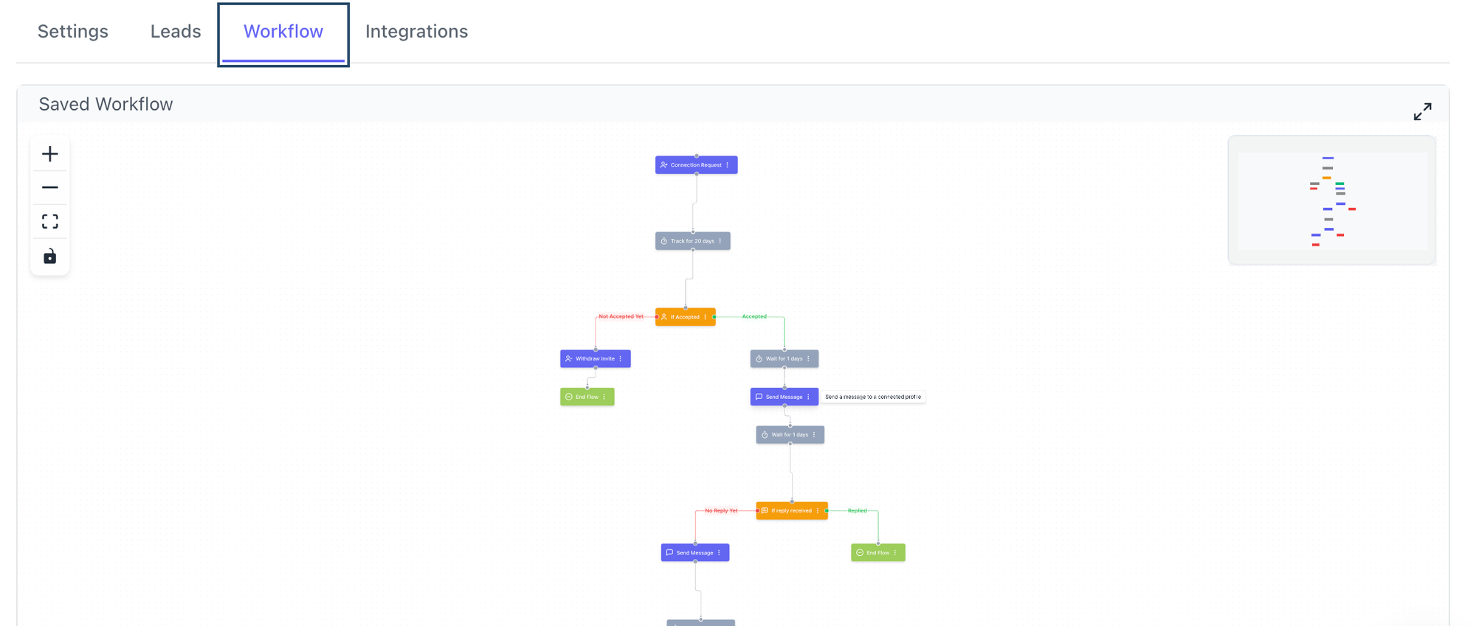Click the person icon on If Accepted
The width and height of the screenshot is (1476, 626).
(664, 317)
